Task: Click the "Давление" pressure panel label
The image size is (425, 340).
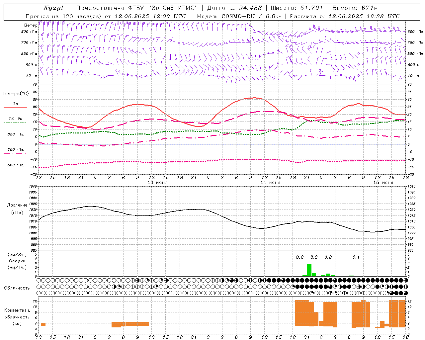Action: tap(17, 205)
